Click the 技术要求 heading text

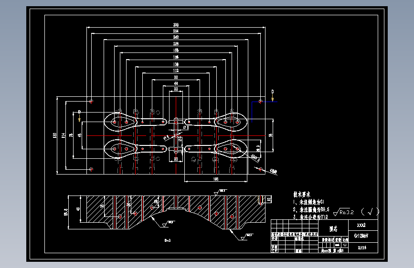tap(302, 195)
